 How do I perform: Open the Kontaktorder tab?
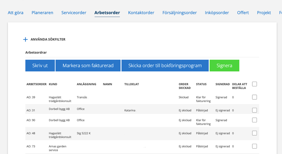(x=141, y=13)
